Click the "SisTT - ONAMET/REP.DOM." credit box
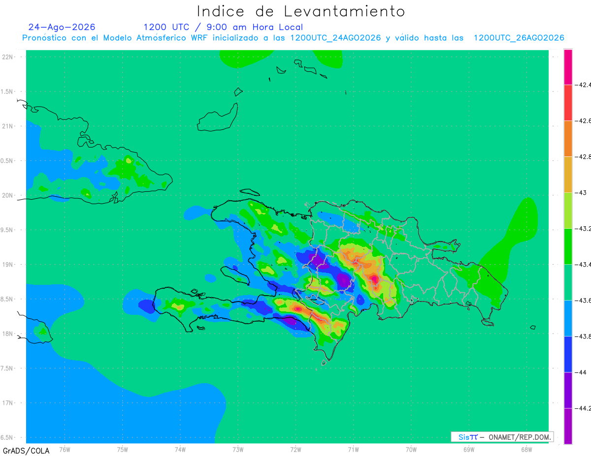The image size is (591, 456). pyautogui.click(x=502, y=437)
